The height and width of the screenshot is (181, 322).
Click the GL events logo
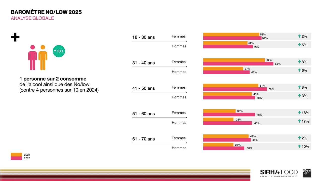pos(307,173)
